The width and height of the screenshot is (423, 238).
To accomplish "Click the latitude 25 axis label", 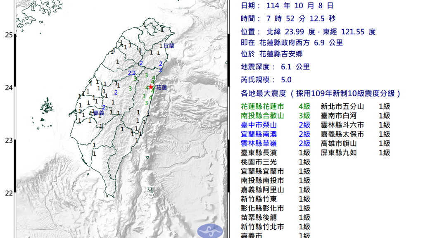I will (8, 35).
